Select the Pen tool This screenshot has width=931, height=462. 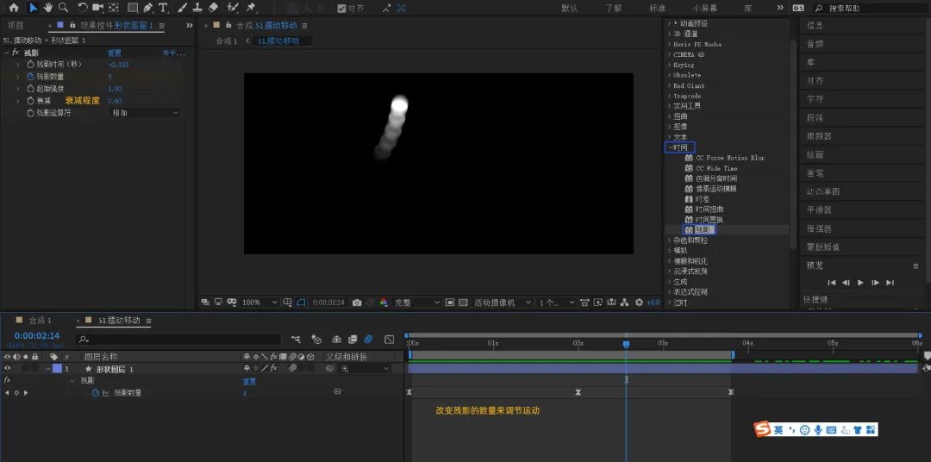pyautogui.click(x=148, y=8)
